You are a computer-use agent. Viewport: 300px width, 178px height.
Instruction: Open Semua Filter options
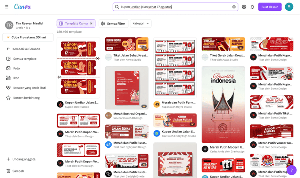114,24
